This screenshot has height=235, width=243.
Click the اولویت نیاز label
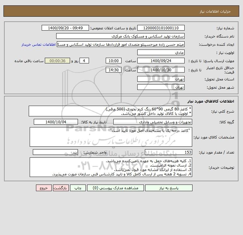225,53
